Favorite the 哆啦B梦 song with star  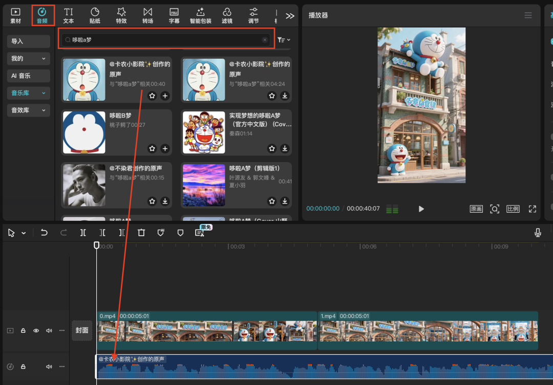tap(152, 148)
